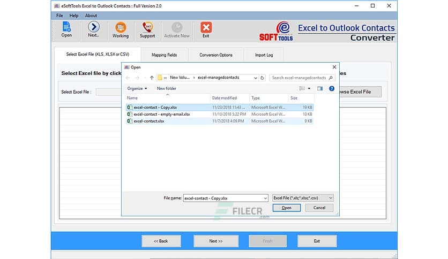This screenshot has width=448, height=259.
Task: Click the Forward arrow in Open dialog
Action: click(137, 78)
